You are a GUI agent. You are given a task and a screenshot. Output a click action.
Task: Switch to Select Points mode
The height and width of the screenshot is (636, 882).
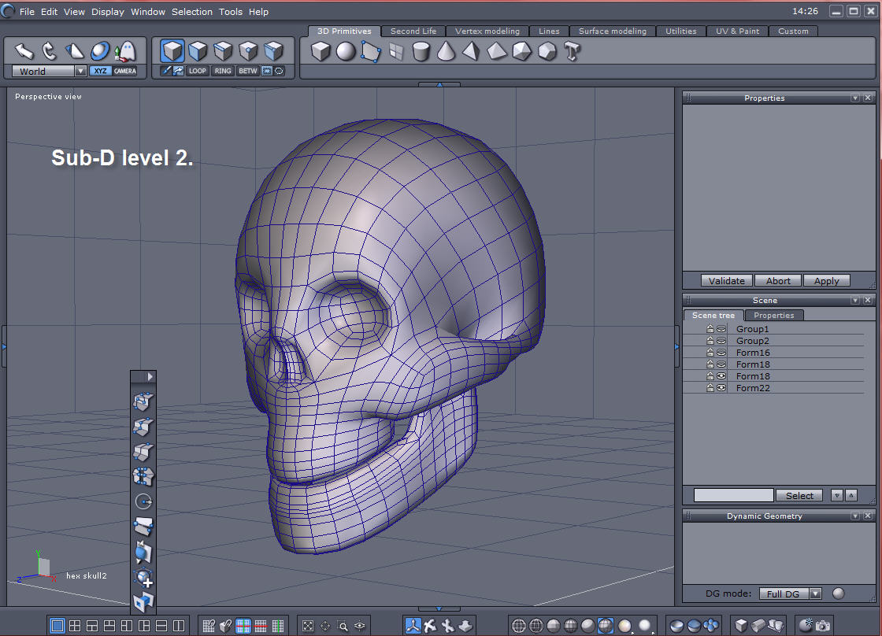(248, 50)
